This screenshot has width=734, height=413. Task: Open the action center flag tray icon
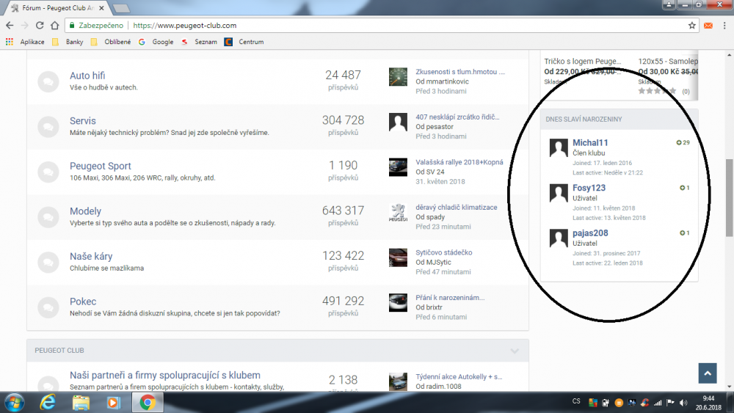[670, 403]
